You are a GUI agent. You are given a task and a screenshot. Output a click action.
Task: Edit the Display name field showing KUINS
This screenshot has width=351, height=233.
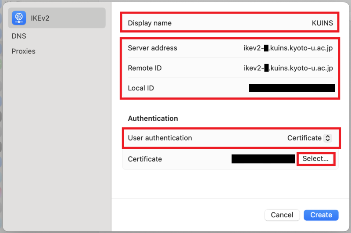322,23
